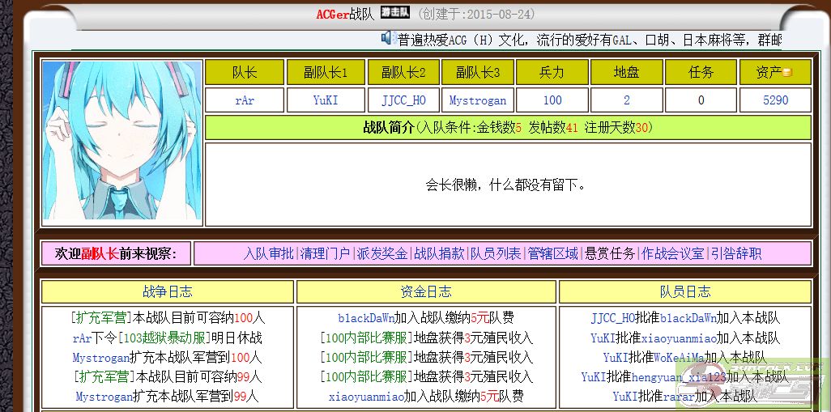
Task: Click the 103越狱暴动服 server link
Action: coord(164,338)
